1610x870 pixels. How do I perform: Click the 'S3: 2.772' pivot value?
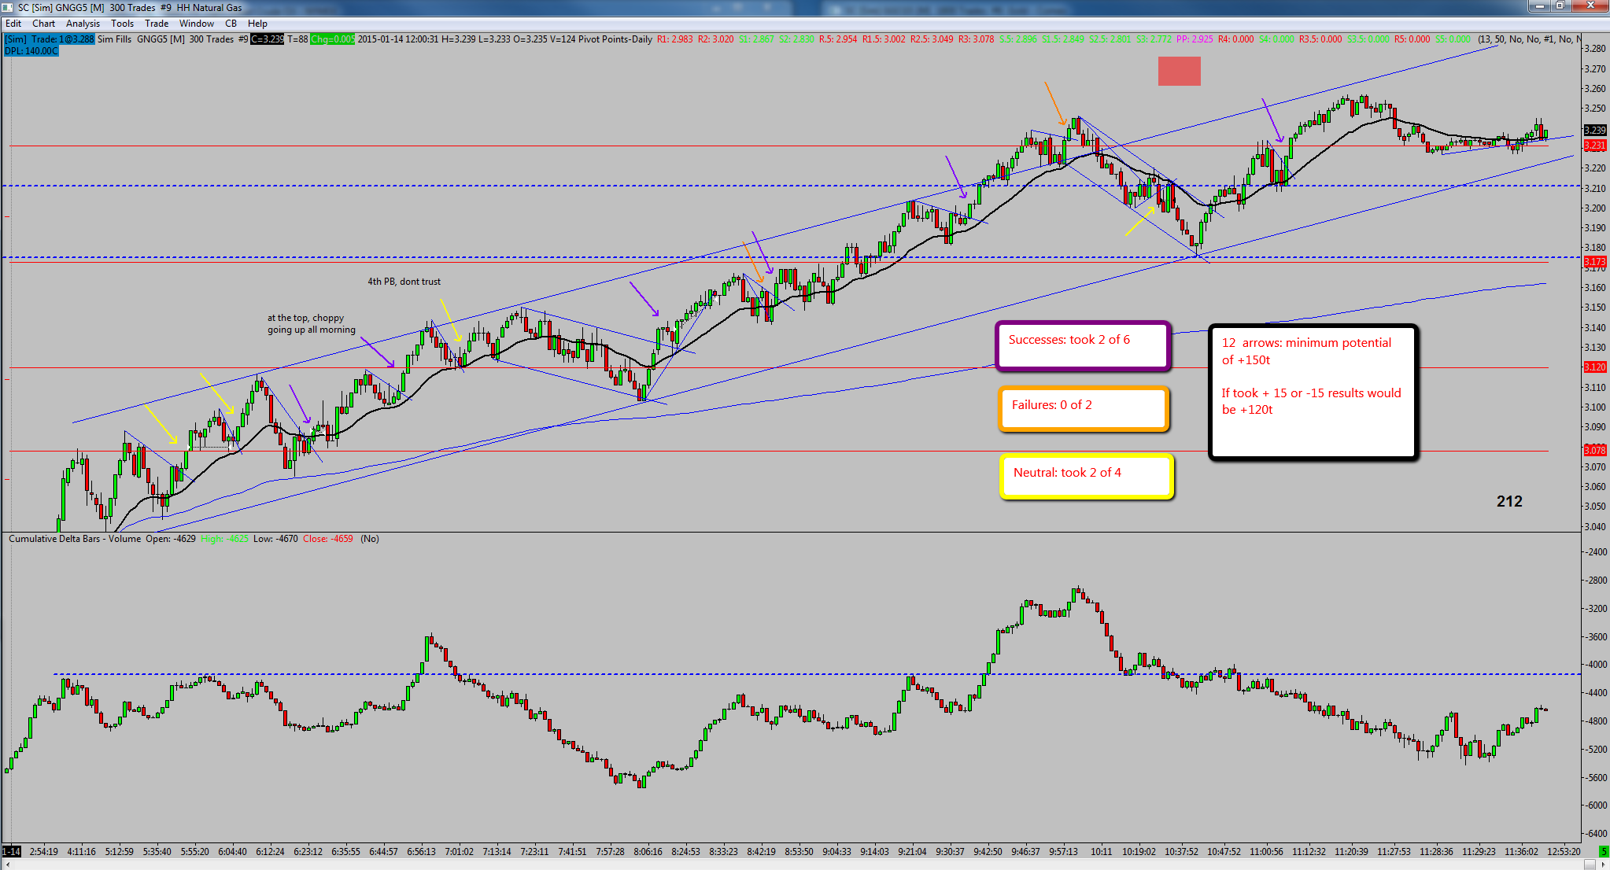click(x=1154, y=39)
